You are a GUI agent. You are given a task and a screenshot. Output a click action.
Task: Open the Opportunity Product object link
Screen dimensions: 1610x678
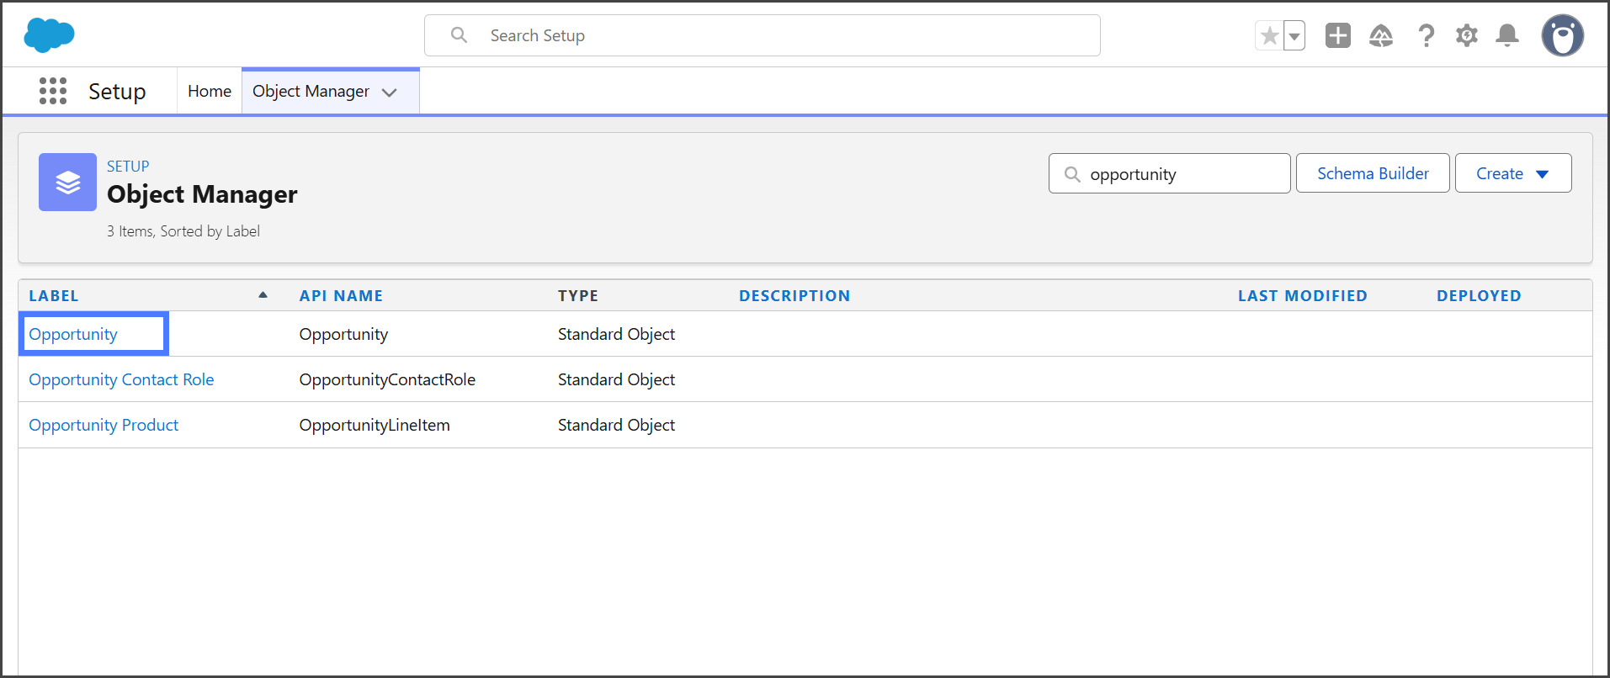click(104, 425)
